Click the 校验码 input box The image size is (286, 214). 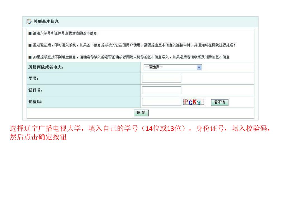coord(161,102)
